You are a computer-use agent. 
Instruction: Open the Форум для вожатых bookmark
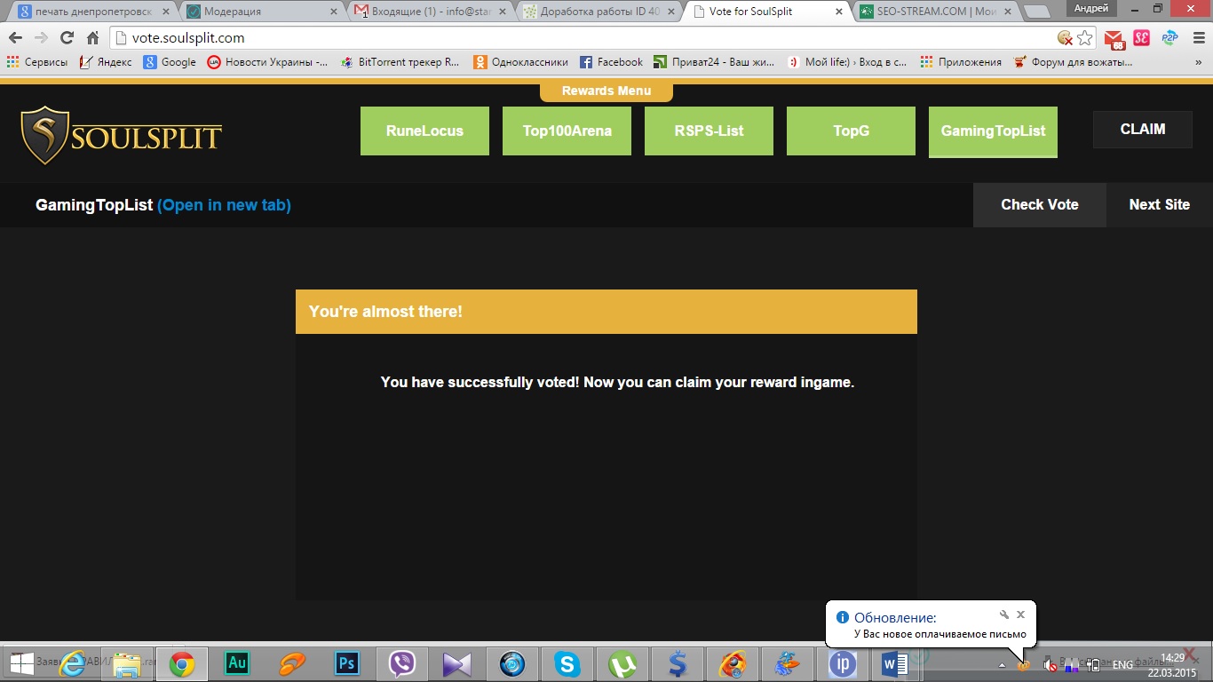1073,62
